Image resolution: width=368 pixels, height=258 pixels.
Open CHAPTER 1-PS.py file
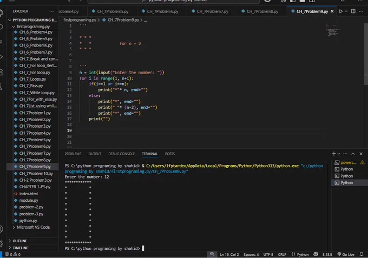[35, 187]
